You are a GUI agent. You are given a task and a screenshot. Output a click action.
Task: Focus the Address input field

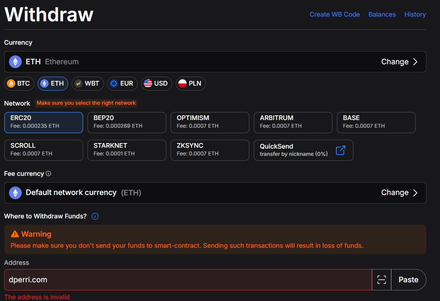coord(188,280)
